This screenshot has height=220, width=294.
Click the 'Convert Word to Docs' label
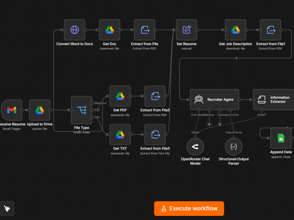(75, 44)
